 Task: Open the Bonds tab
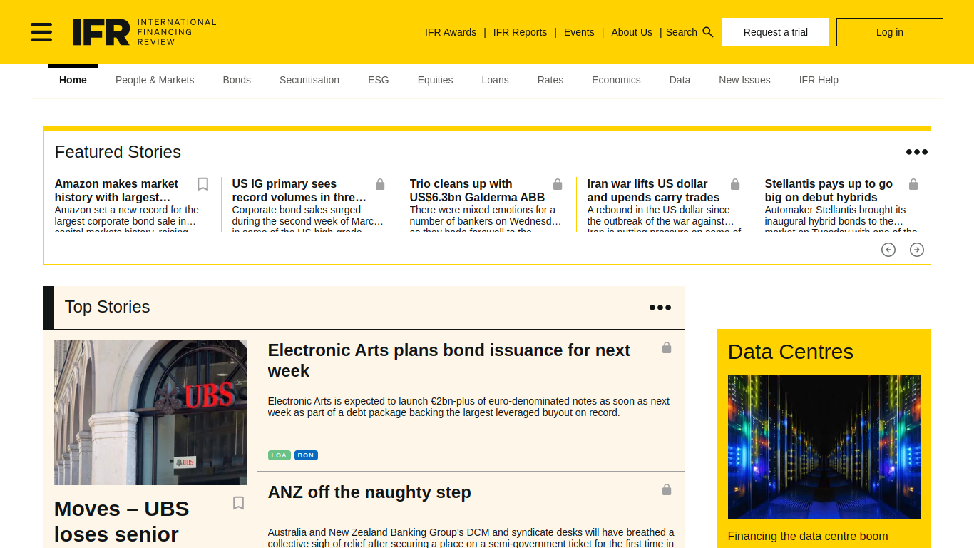(237, 80)
